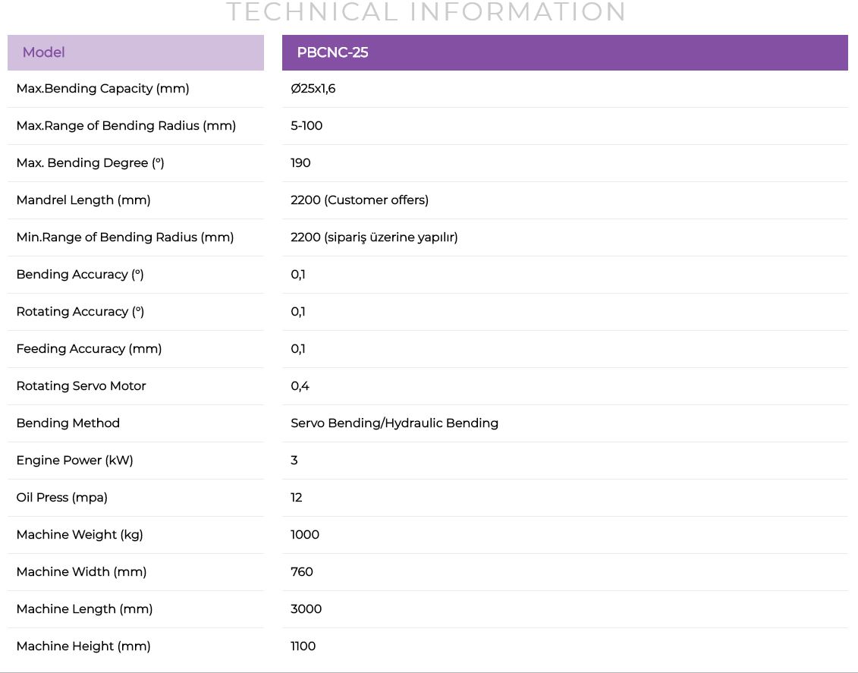Image resolution: width=858 pixels, height=673 pixels.
Task: Select '2200 (Customer offers)' value
Action: pyautogui.click(x=360, y=200)
